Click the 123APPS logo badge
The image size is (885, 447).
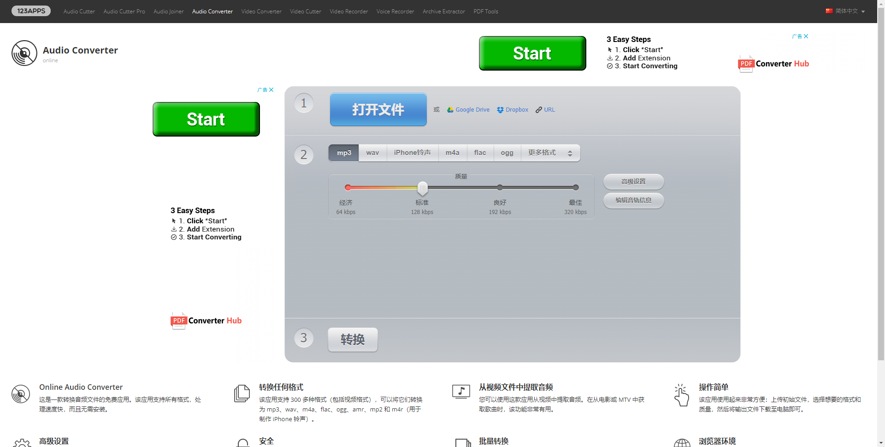pos(31,11)
